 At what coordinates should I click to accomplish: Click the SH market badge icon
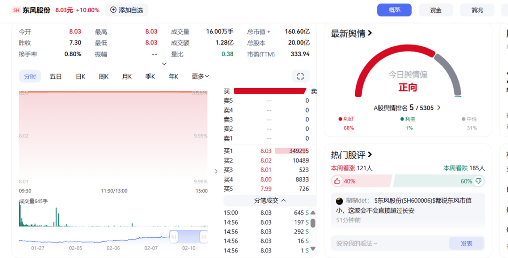(x=16, y=10)
